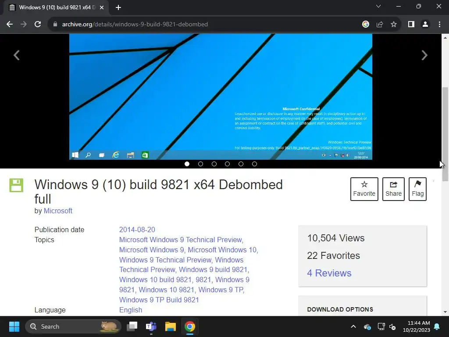Select the second carousel dot
This screenshot has height=337, width=449.
(x=200, y=164)
